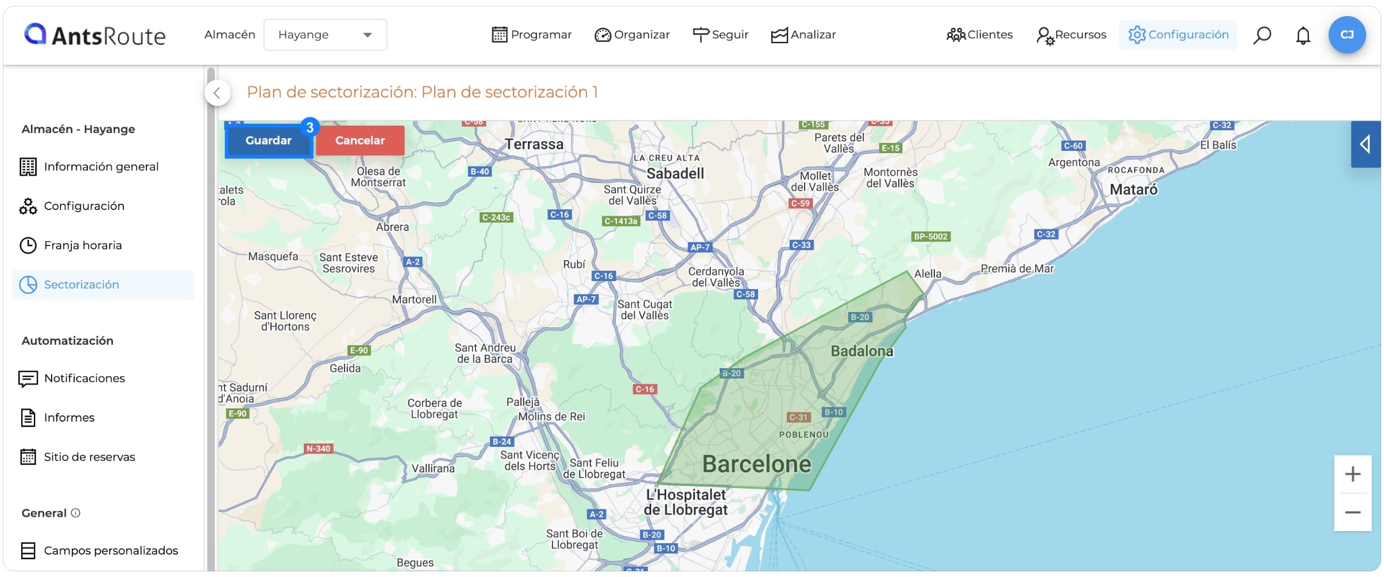Open sidebar Configuración item

(103, 206)
